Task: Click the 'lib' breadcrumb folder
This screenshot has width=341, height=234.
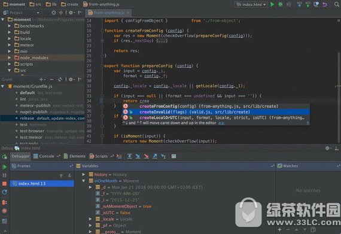Action: point(51,4)
